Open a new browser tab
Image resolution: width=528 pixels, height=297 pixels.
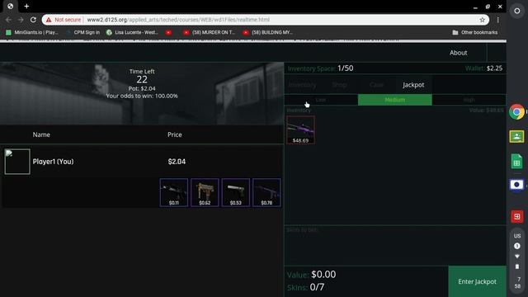(26, 6)
